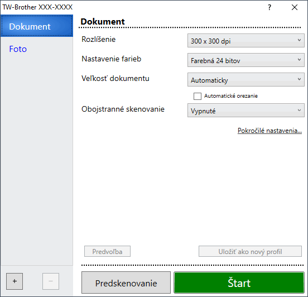Click the Obojstranné skenovanie label

[x=123, y=109]
